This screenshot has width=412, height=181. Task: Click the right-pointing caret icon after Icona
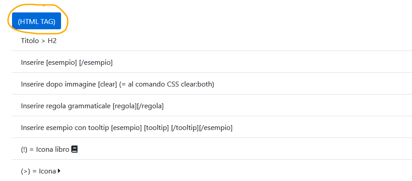tap(59, 171)
